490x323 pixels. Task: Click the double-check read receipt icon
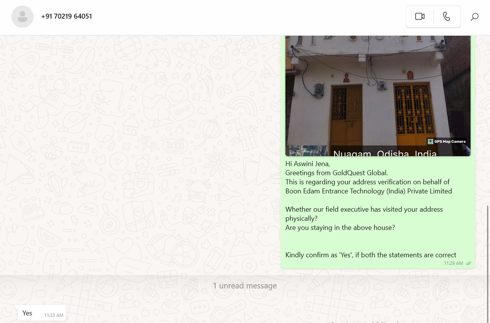[x=469, y=263]
